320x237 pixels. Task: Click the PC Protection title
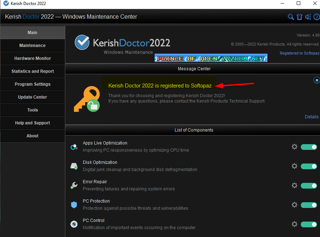pyautogui.click(x=96, y=201)
